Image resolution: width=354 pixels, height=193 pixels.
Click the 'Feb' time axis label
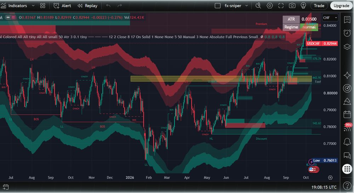149,178
